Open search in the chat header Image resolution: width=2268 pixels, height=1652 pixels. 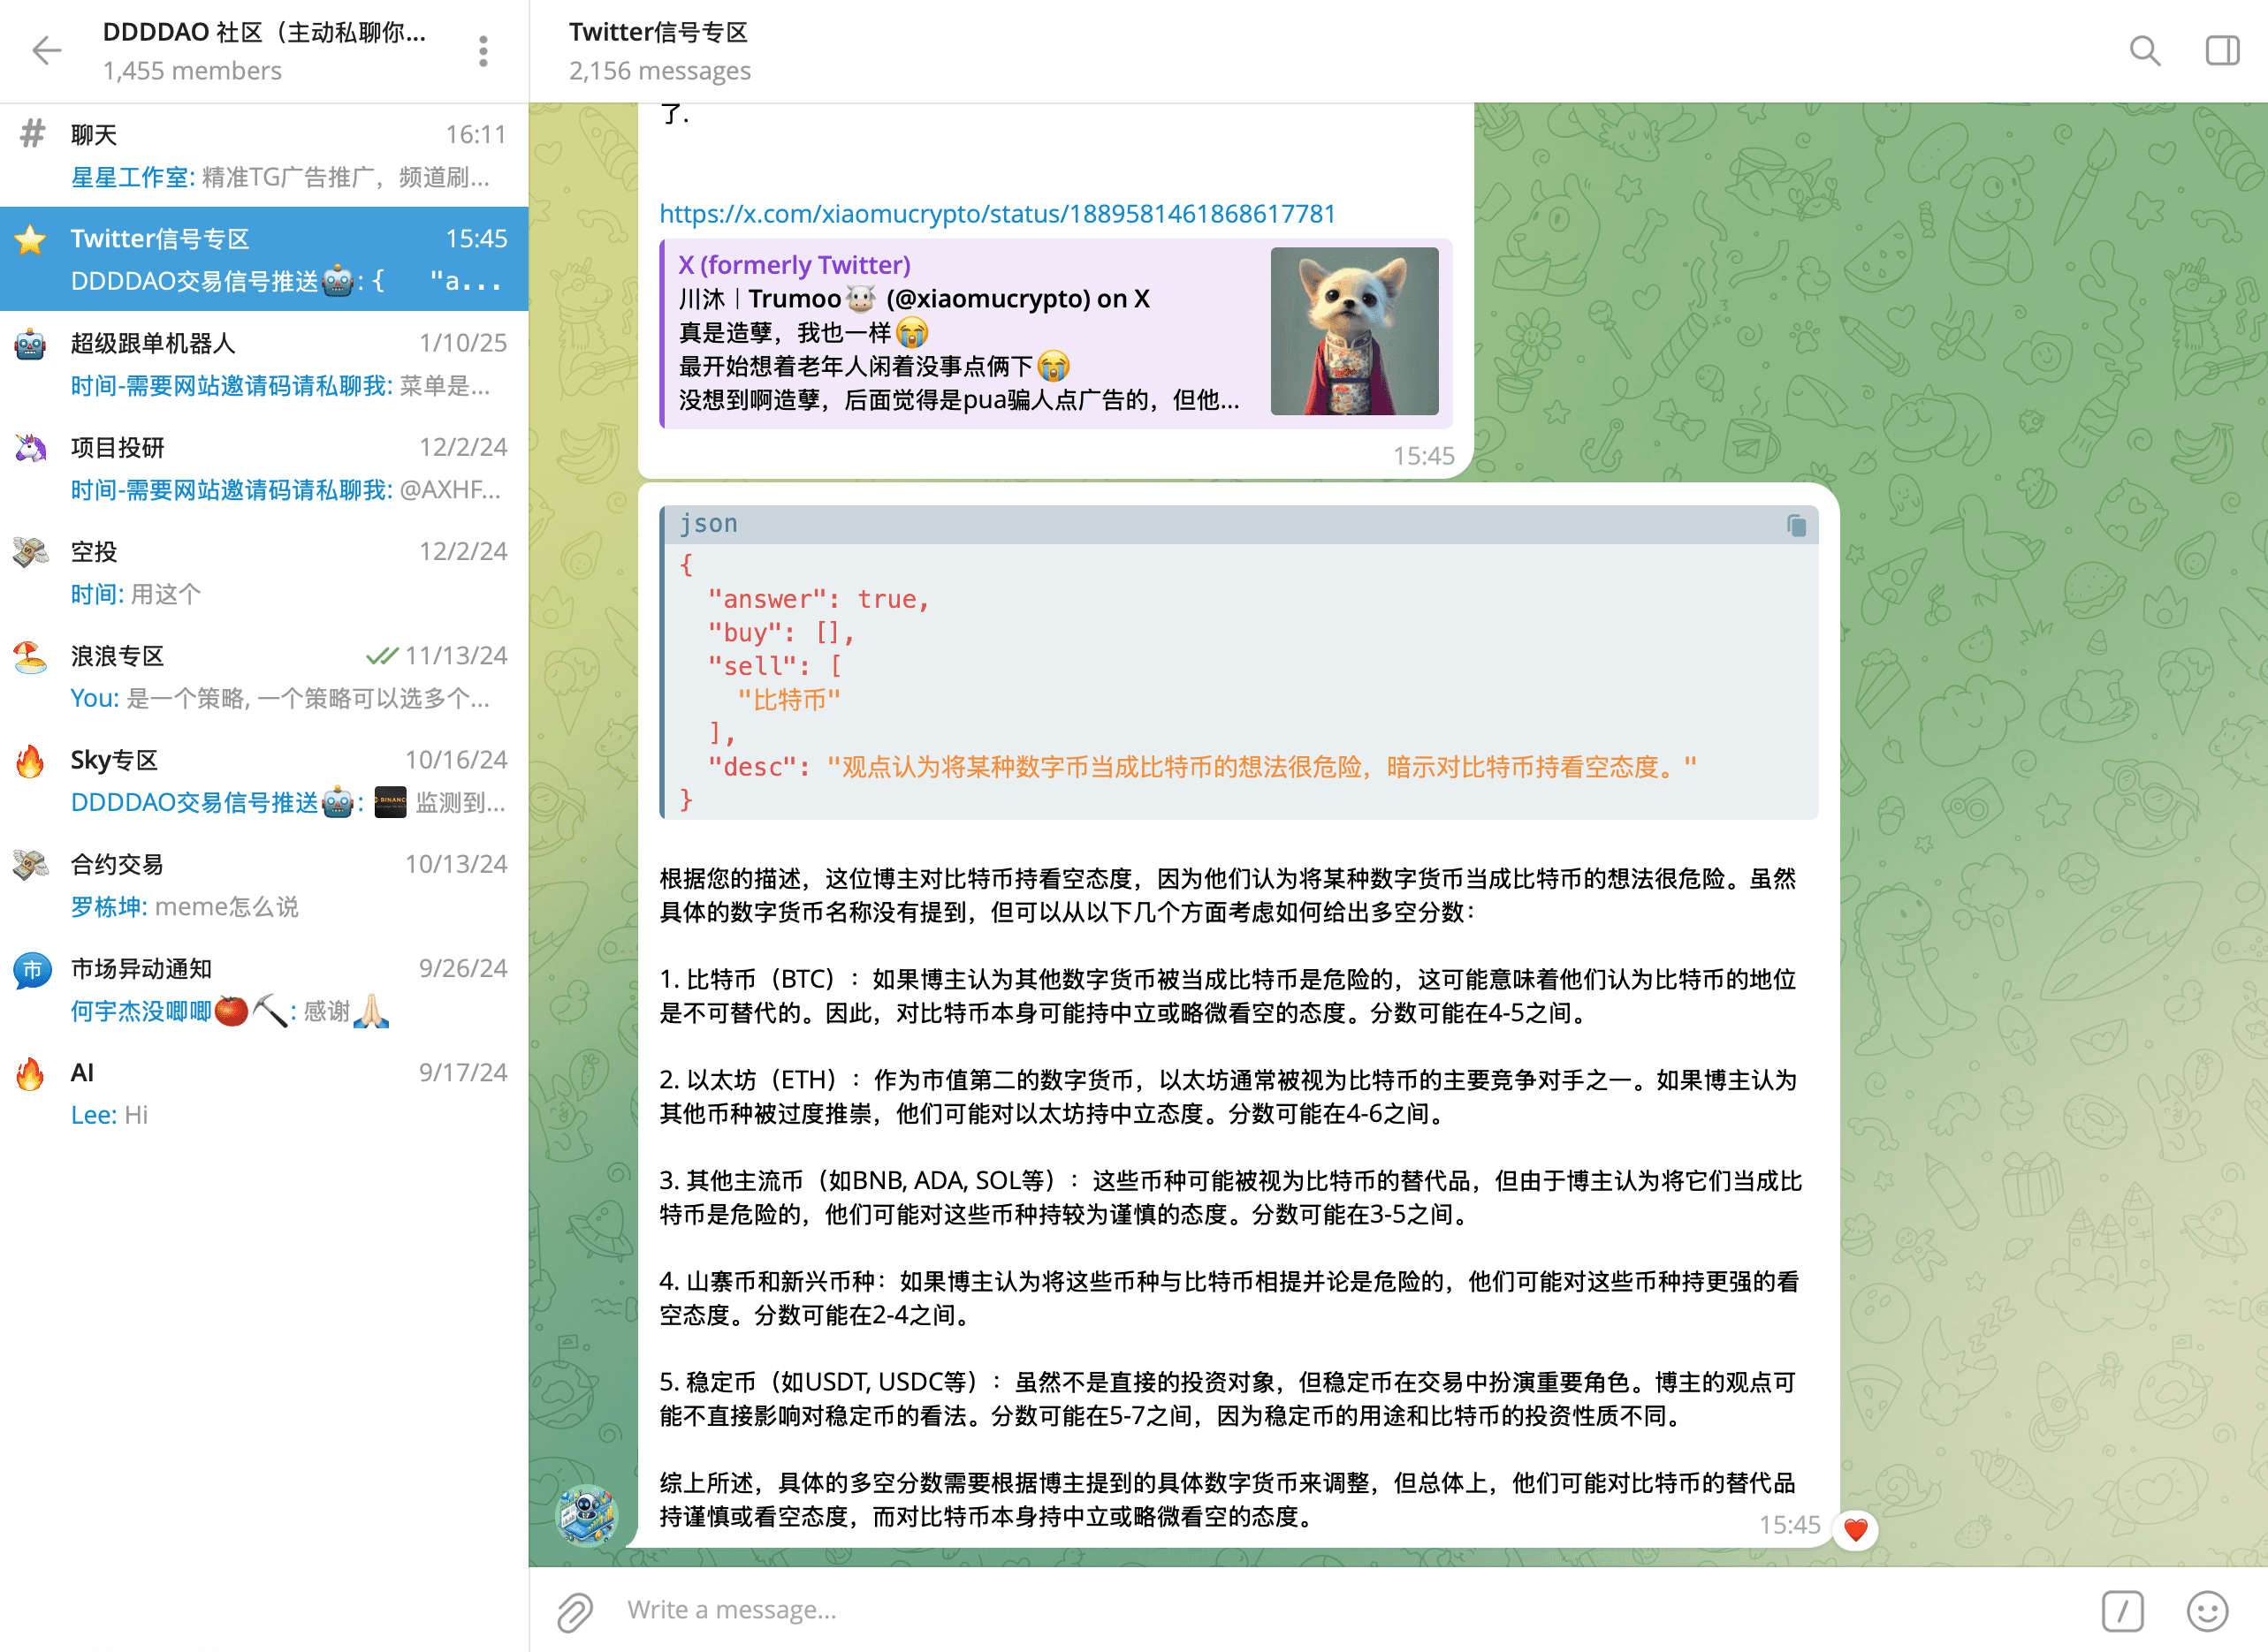click(2144, 50)
